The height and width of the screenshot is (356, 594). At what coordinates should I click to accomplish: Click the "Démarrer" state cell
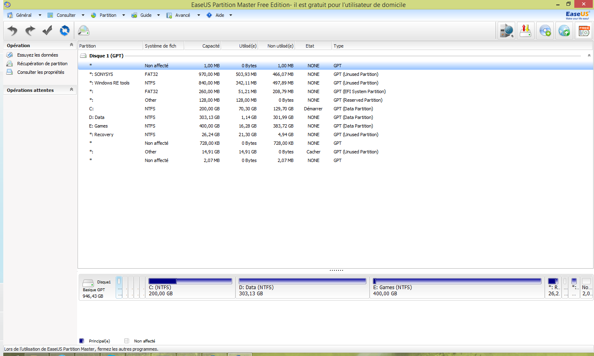[313, 109]
